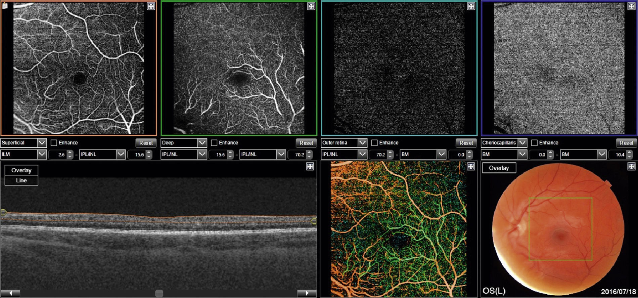The height and width of the screenshot is (298, 638).
Task: Click the Overlay button on fundus photo
Action: (499, 168)
